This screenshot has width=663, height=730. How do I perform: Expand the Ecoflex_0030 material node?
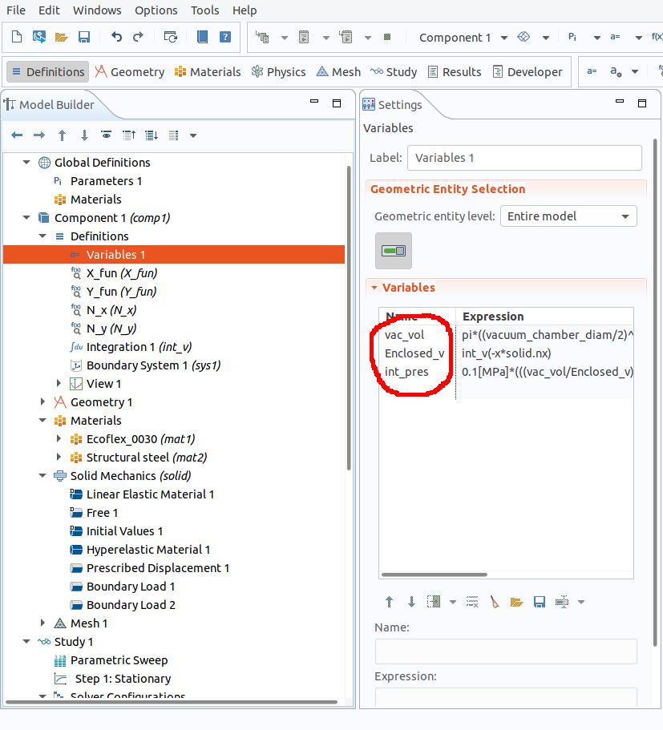click(x=59, y=439)
